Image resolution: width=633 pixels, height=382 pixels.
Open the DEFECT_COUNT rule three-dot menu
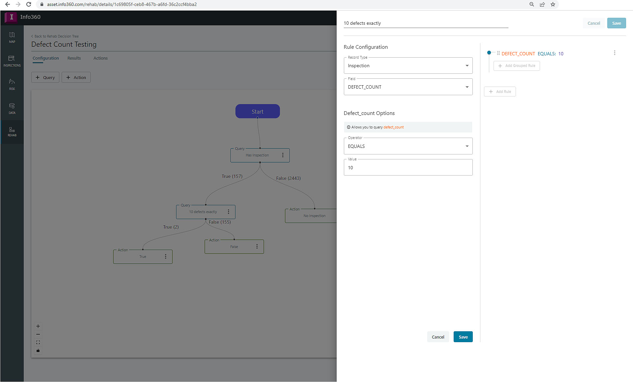tap(615, 53)
